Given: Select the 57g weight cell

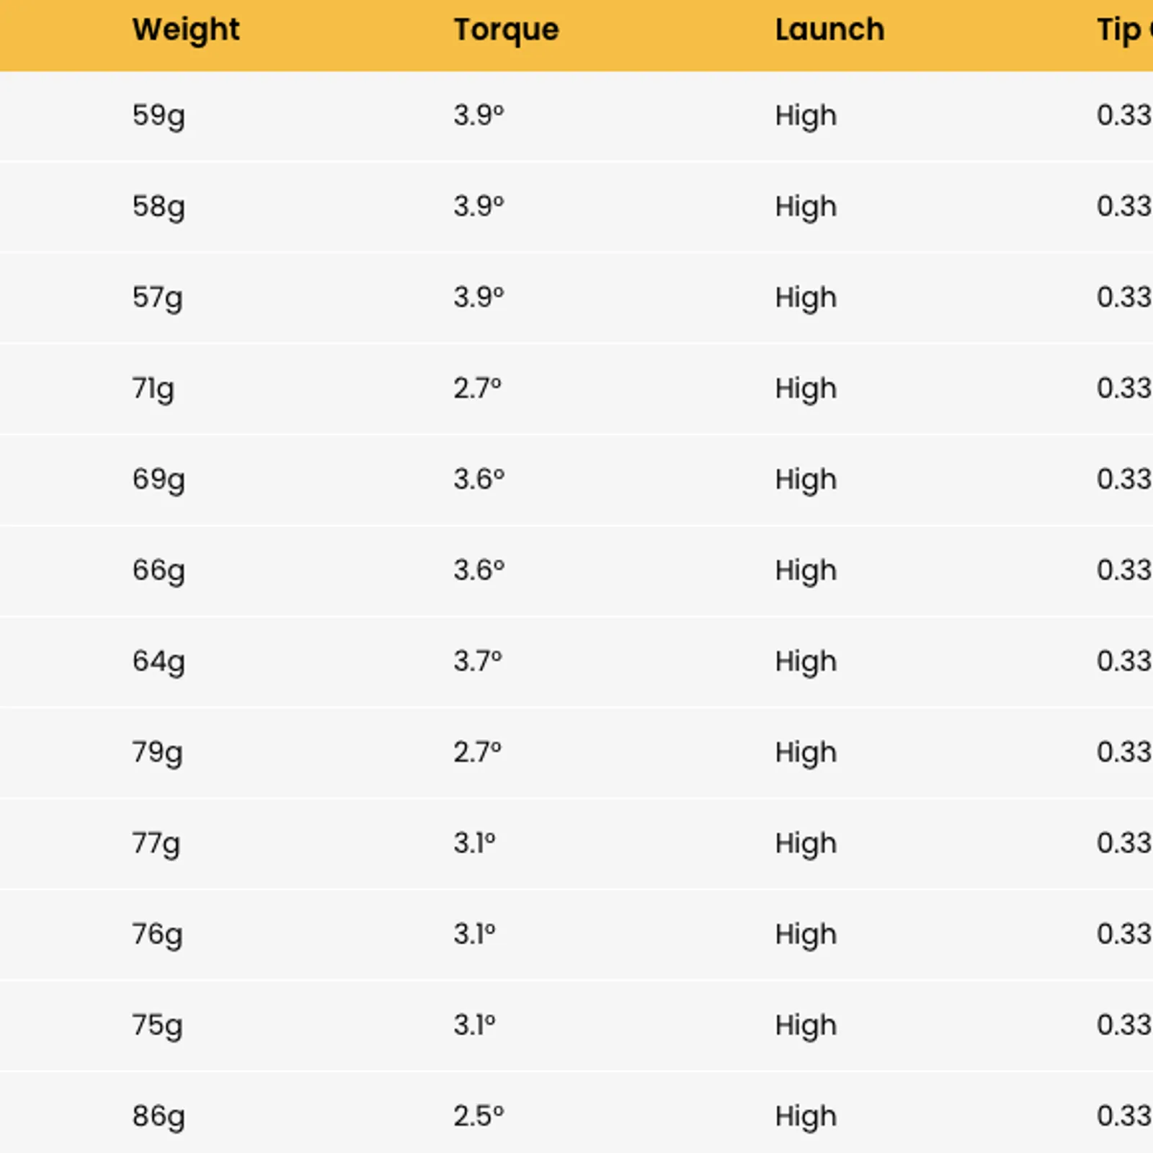Looking at the screenshot, I should (157, 298).
